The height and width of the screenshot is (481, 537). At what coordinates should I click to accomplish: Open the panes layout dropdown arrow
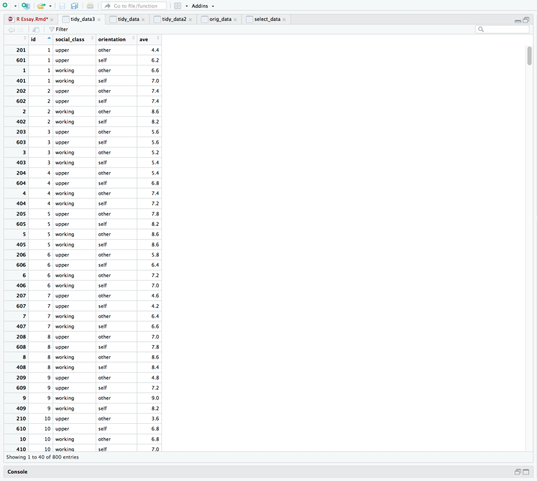186,6
